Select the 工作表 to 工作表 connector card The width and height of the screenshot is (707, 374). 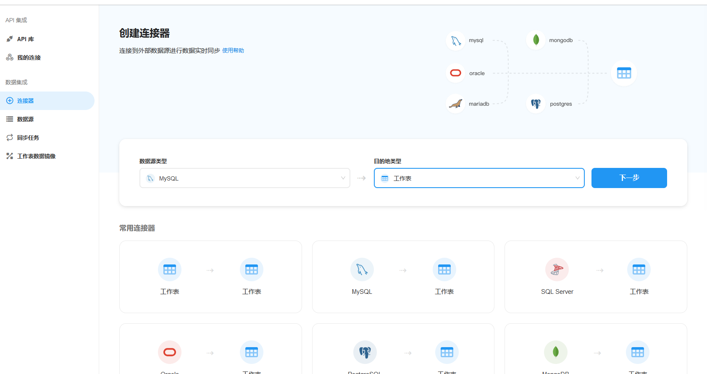pyautogui.click(x=210, y=277)
